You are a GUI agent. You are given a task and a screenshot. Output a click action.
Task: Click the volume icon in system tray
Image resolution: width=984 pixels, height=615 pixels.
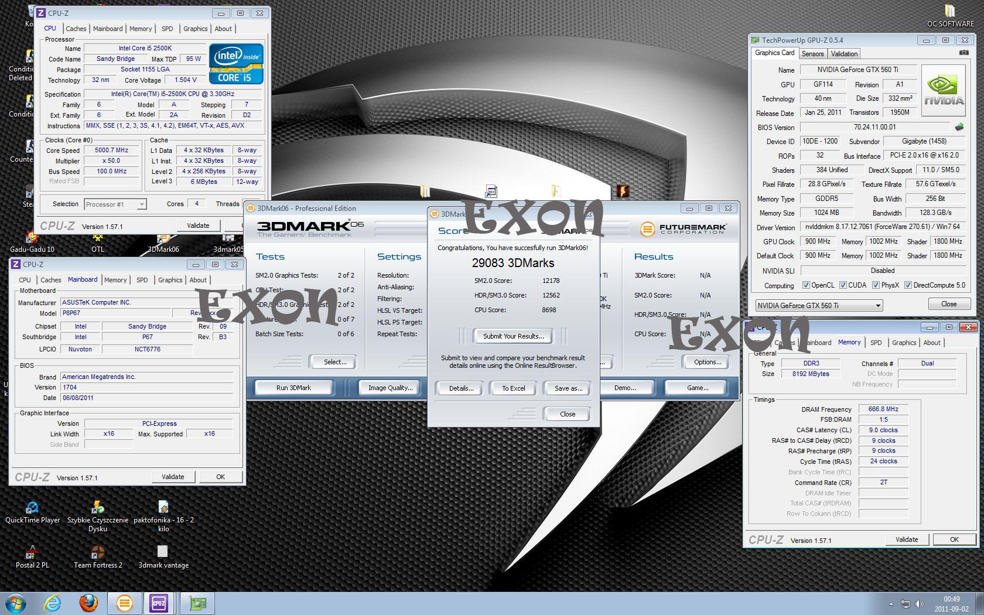point(920,604)
